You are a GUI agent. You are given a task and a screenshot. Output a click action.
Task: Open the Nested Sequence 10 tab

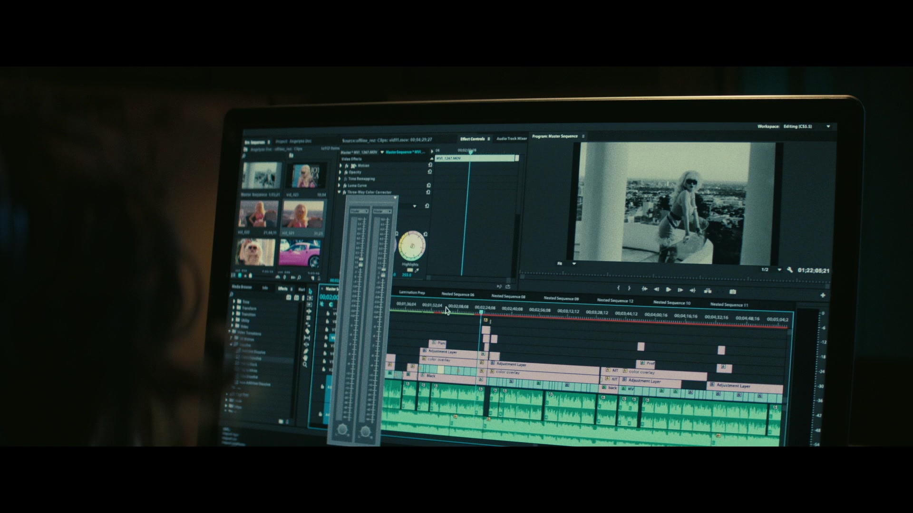pos(671,303)
